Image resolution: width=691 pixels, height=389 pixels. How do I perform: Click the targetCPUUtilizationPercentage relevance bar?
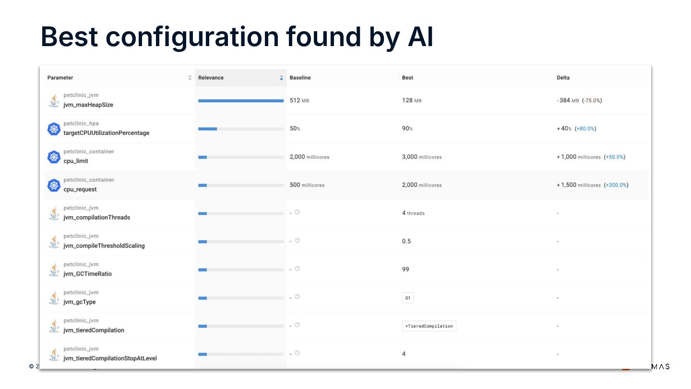pos(241,129)
